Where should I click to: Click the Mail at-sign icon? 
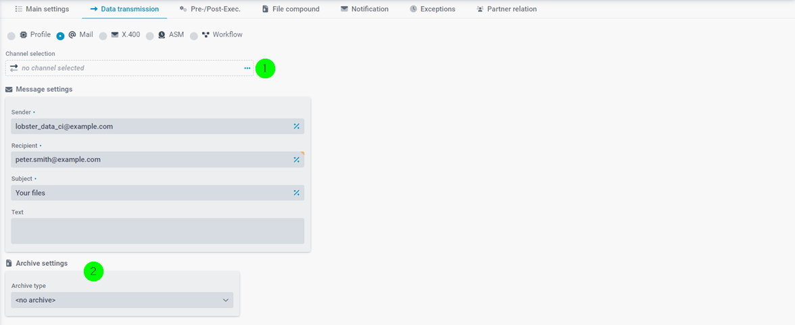point(72,34)
